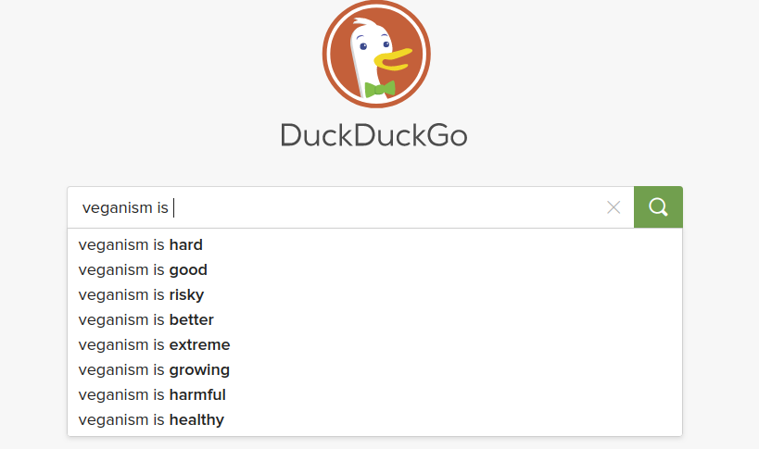Choose the "veganism is good" suggestion

pos(143,270)
